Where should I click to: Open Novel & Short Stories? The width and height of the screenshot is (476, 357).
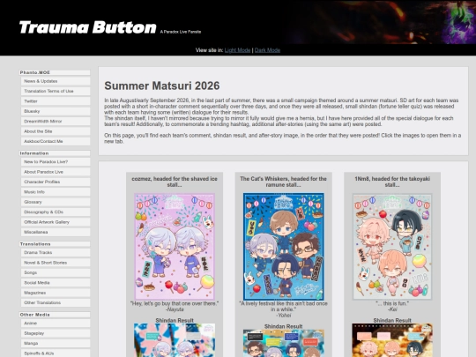(56, 263)
